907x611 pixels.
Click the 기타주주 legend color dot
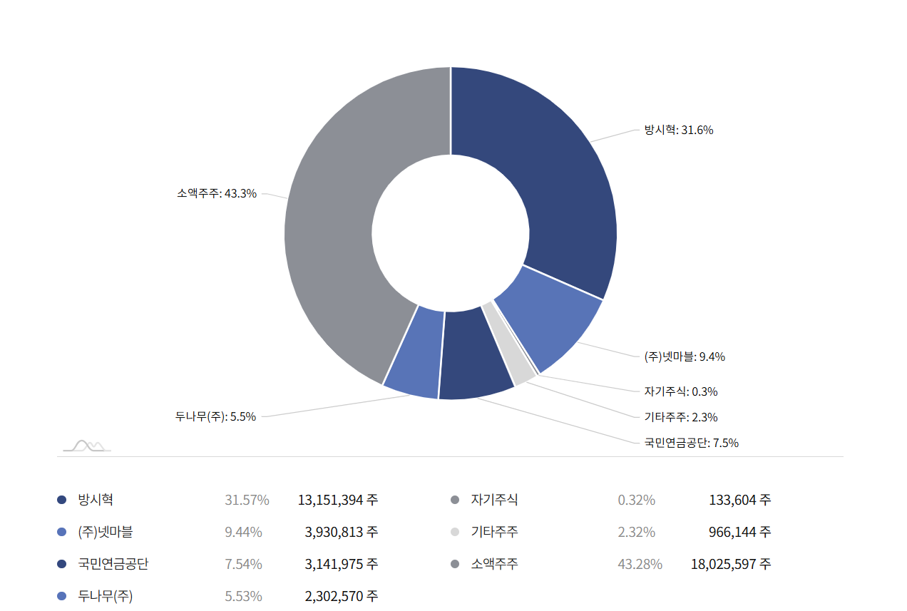455,532
